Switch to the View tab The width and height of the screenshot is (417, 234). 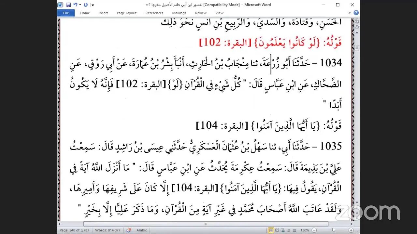pos(220,13)
